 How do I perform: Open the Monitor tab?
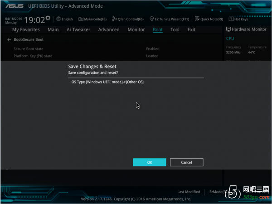pos(136,29)
